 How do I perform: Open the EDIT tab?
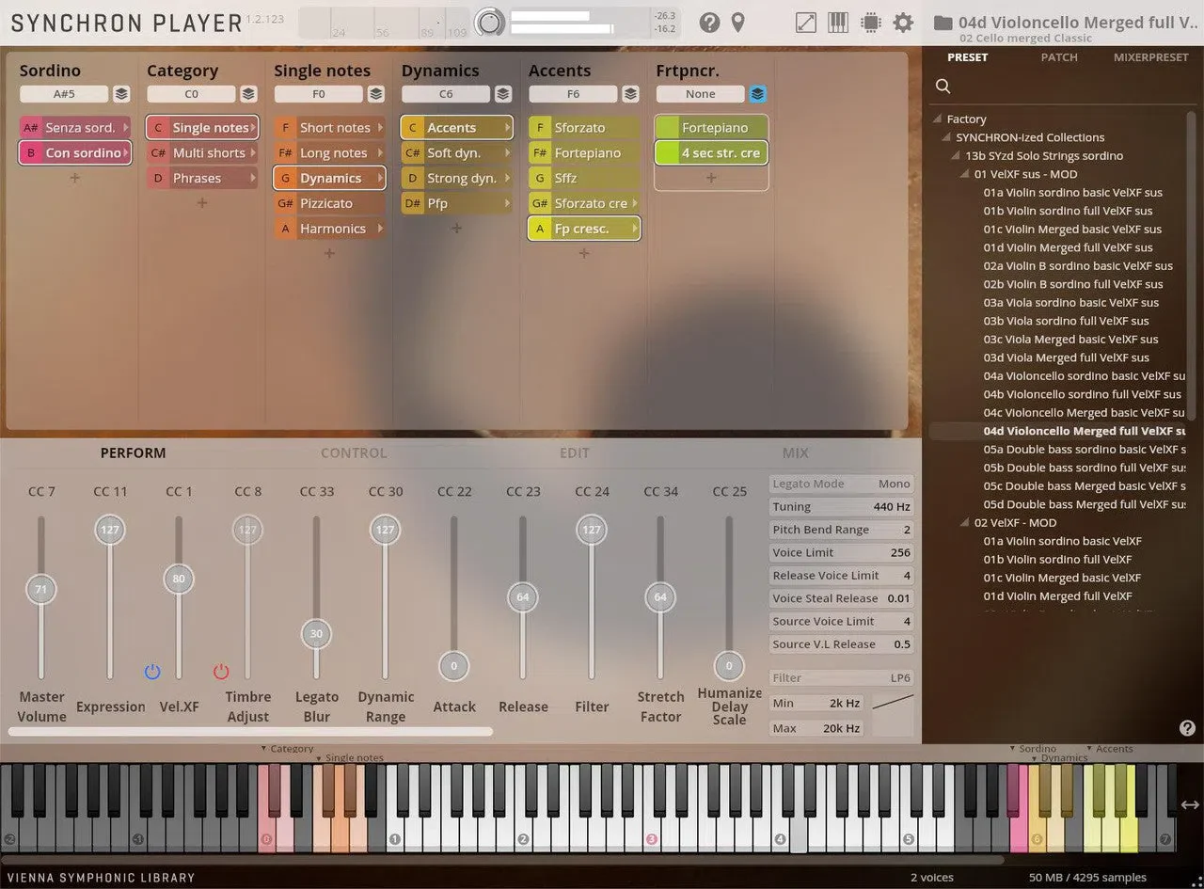(x=575, y=452)
